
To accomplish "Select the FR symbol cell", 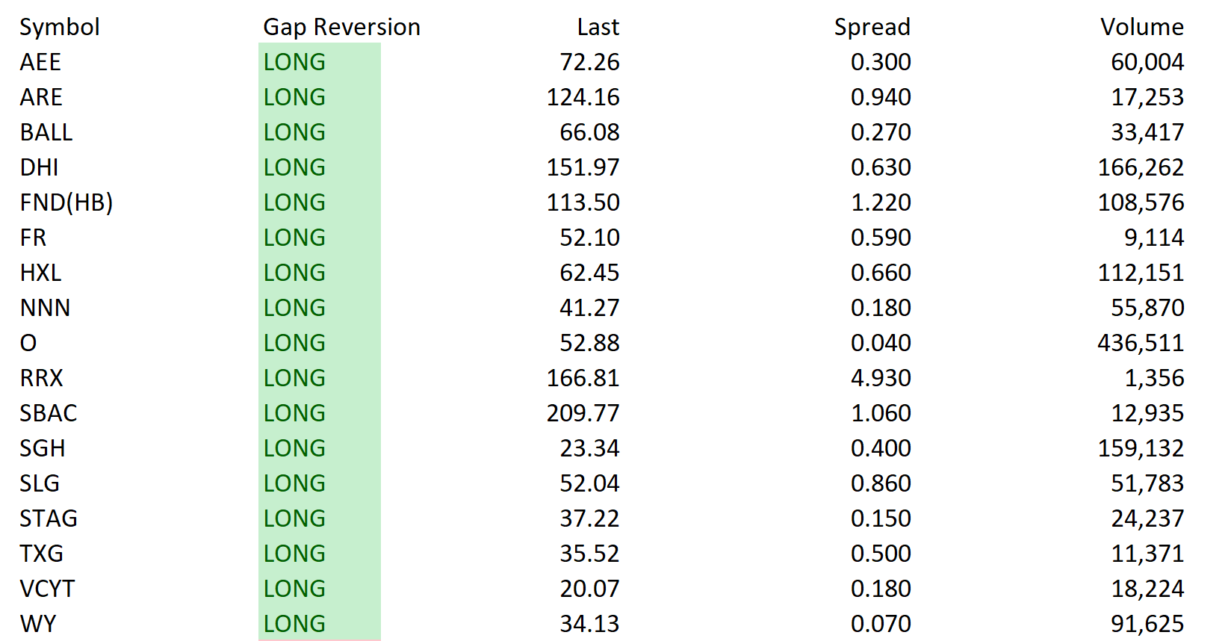I will (x=33, y=238).
